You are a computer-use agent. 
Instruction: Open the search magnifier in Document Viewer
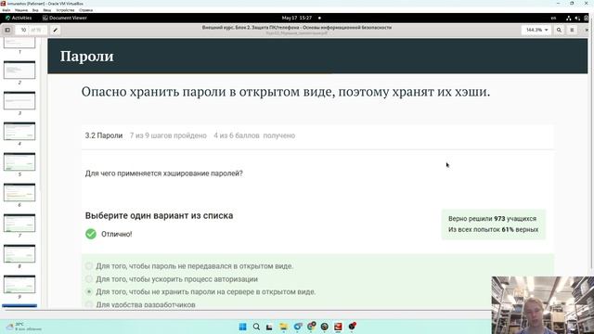click(x=559, y=30)
